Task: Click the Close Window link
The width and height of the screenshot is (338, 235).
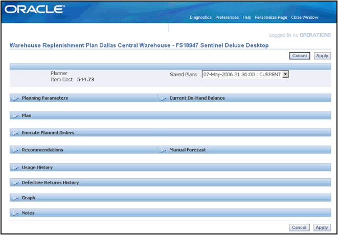Action: 305,17
